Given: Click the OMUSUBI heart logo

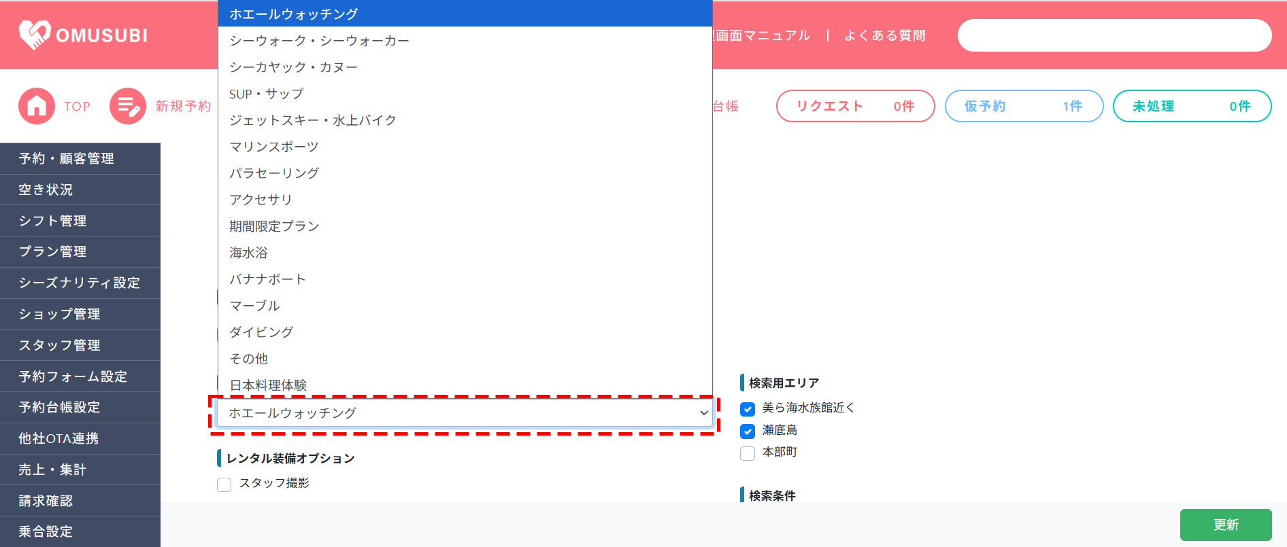Looking at the screenshot, I should [35, 35].
